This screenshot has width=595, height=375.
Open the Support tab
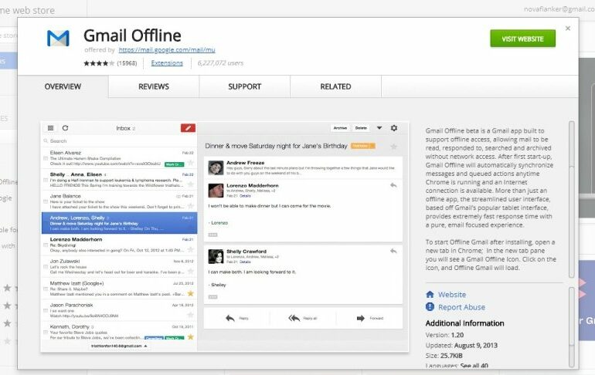point(245,86)
